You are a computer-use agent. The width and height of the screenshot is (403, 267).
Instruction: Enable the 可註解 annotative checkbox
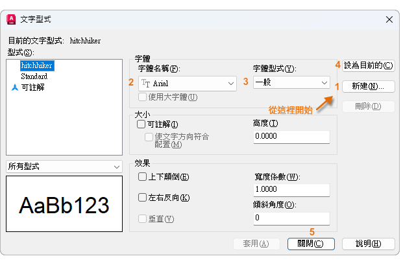click(141, 124)
